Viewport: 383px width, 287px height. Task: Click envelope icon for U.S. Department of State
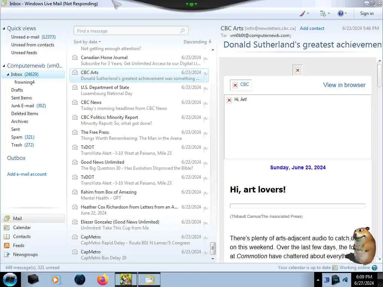[x=75, y=87]
